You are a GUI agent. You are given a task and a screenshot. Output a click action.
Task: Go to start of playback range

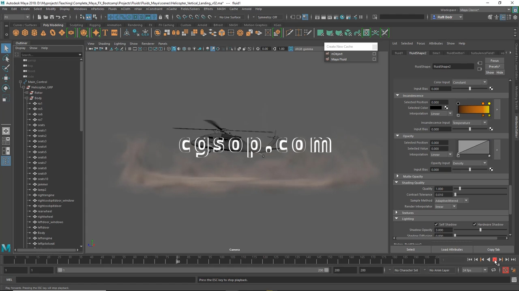point(470,260)
